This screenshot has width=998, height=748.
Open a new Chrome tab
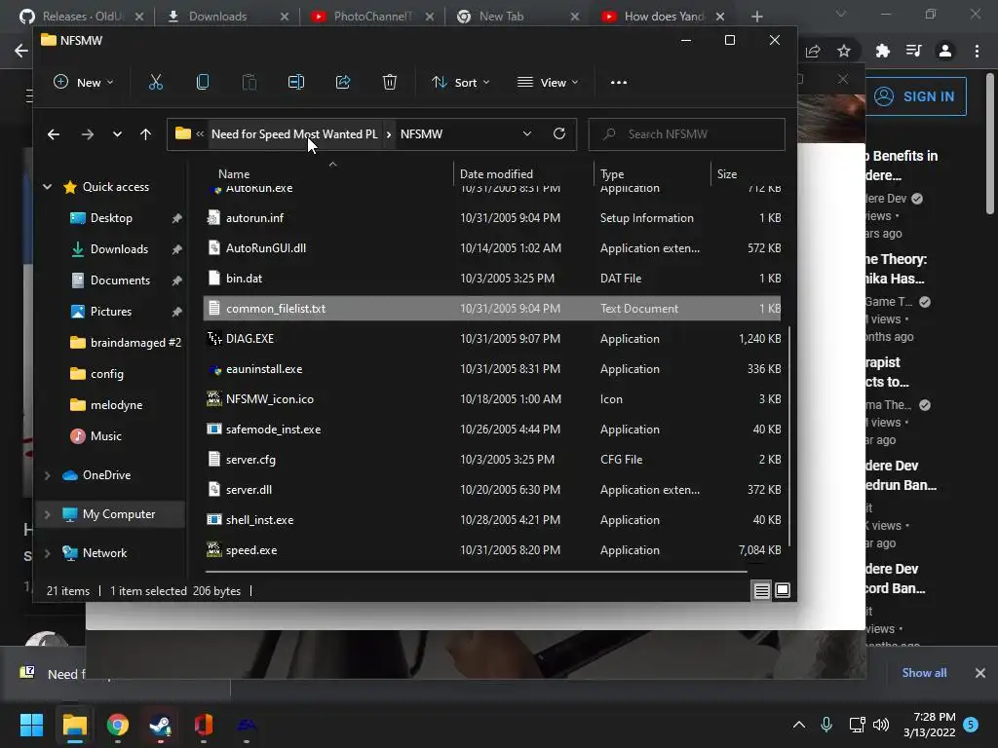pos(756,17)
